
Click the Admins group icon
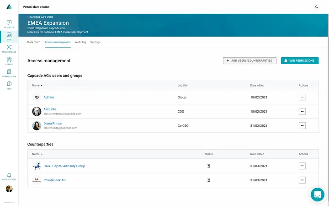coord(37,97)
